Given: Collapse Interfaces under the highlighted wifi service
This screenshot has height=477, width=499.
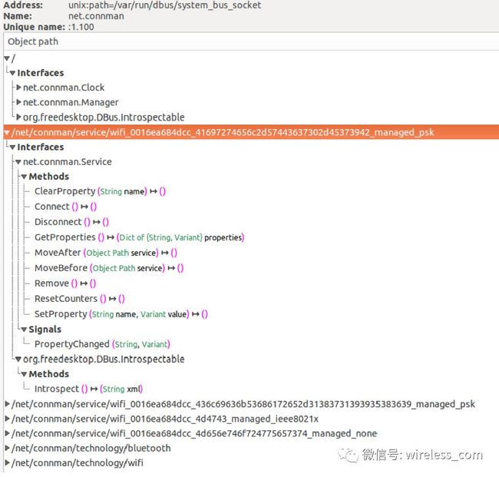Looking at the screenshot, I should coord(13,147).
